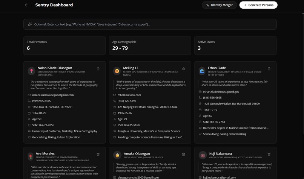Click Ethan Slade's wave avatar
The width and height of the screenshot is (304, 179).
click(x=202, y=71)
